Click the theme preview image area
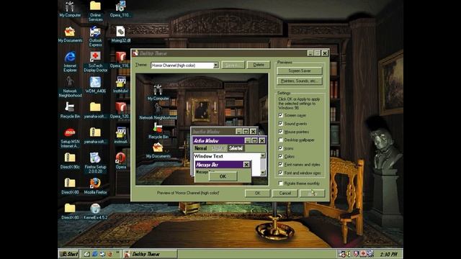This screenshot has height=259, width=461. point(202,129)
